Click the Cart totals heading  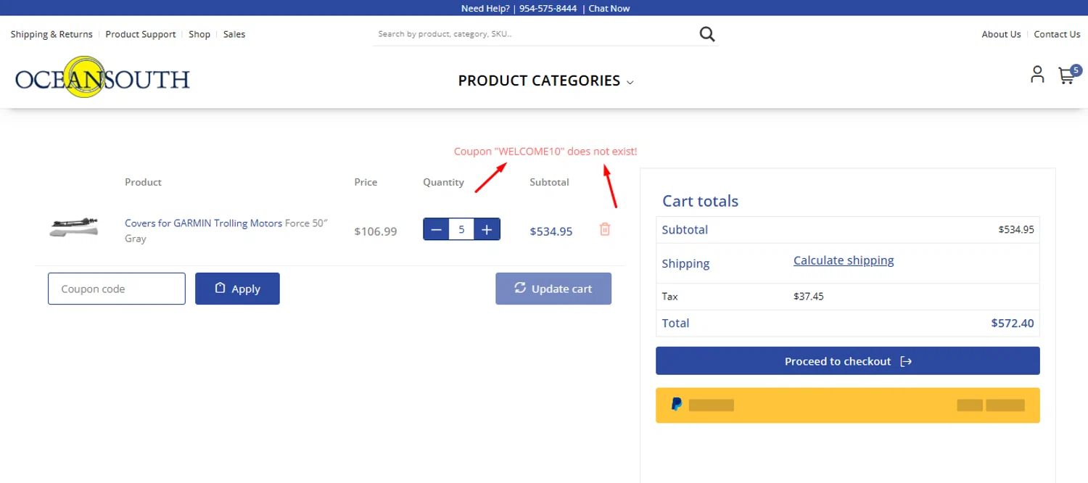point(700,202)
